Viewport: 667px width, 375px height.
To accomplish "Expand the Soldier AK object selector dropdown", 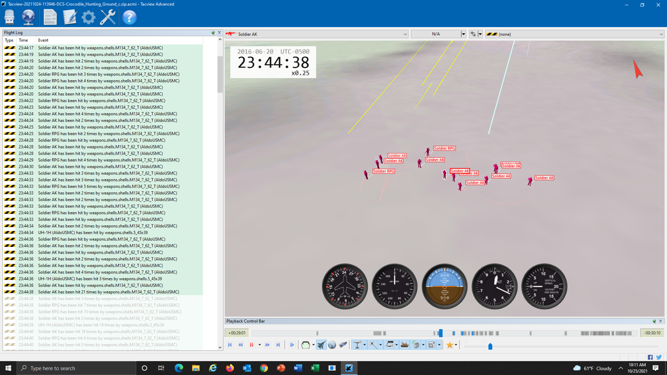I will pos(405,34).
